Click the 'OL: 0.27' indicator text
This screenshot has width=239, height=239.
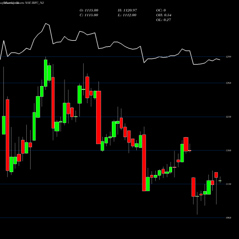(163, 20)
